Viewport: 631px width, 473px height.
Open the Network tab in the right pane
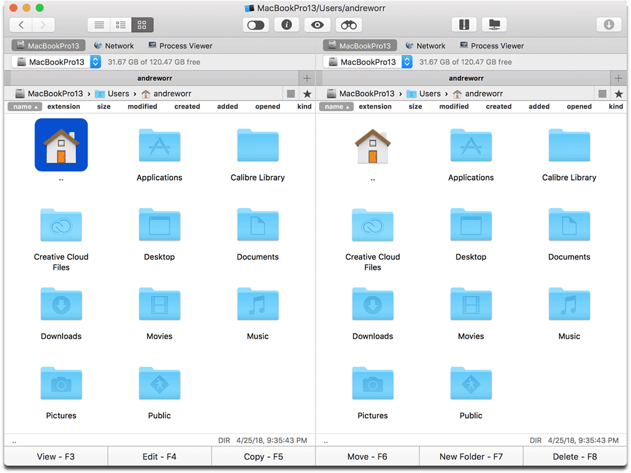tap(426, 45)
